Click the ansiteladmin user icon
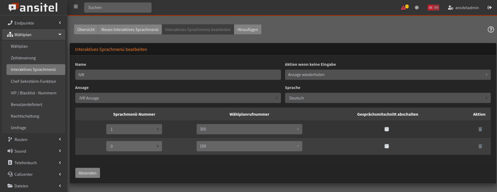Screen dimensions: 497x192 (450, 8)
